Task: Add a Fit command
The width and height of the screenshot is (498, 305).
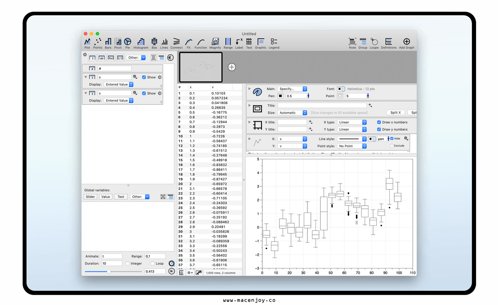Action: (188, 43)
